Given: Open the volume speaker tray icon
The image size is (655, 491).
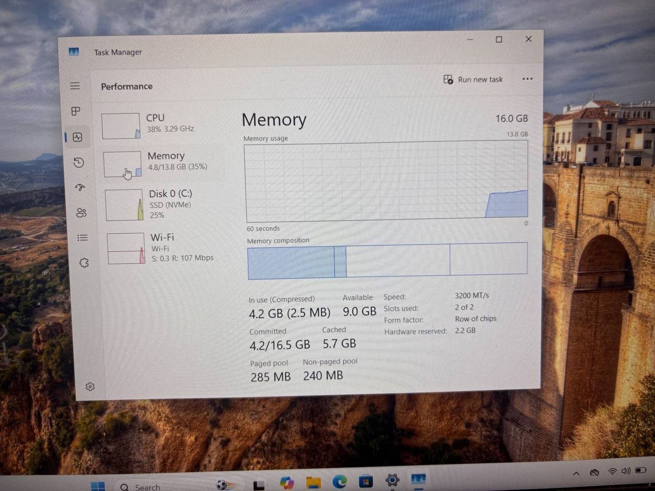Looking at the screenshot, I should pos(625,471).
